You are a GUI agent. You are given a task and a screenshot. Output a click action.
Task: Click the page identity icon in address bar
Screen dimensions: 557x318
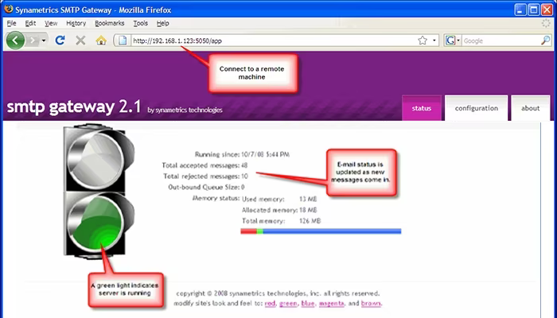123,41
